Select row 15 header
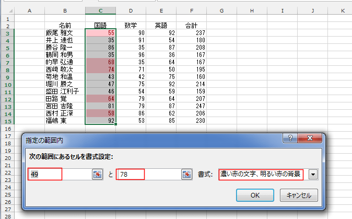 click(8, 121)
